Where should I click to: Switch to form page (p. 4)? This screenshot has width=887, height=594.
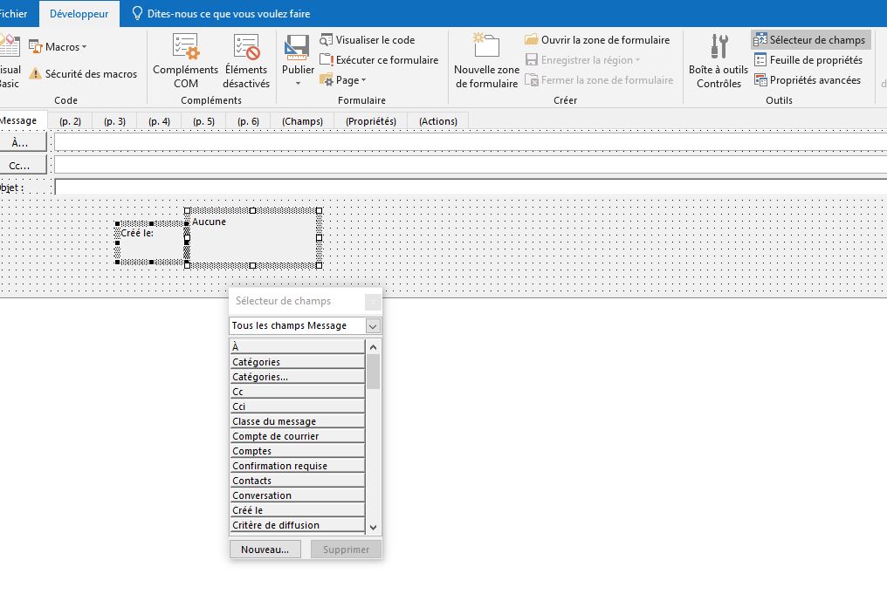coord(160,121)
